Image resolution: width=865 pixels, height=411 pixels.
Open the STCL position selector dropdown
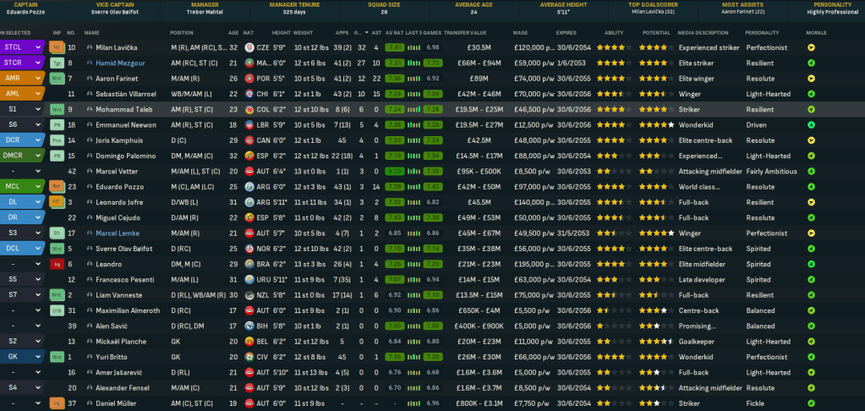[38, 47]
